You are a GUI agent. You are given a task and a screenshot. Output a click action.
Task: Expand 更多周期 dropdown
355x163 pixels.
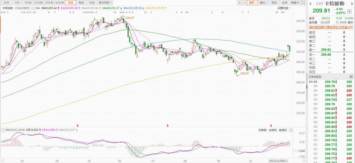point(105,2)
